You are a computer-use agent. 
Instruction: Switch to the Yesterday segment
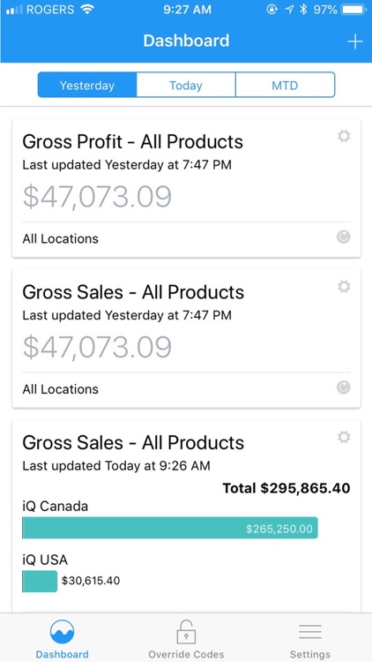point(87,85)
